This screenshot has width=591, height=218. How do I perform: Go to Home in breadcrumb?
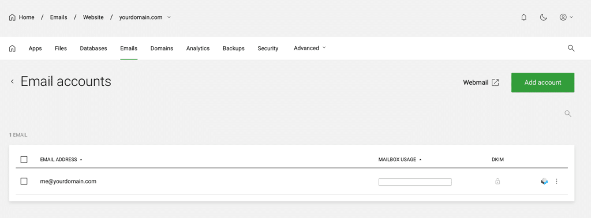pos(21,17)
